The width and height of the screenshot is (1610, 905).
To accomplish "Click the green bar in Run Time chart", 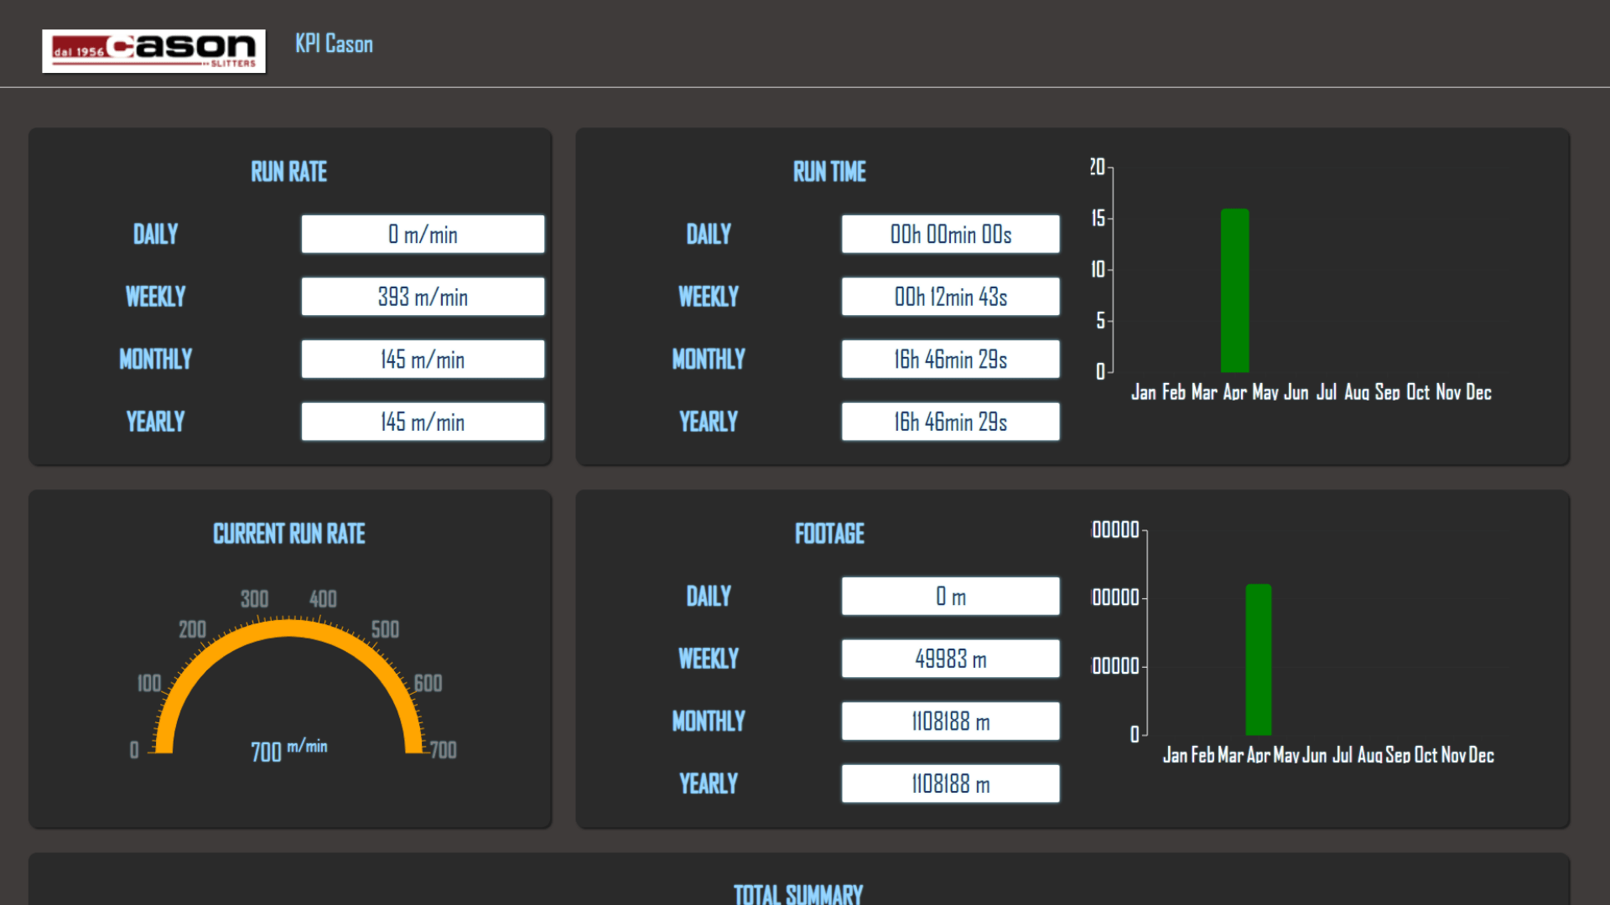I will click(1234, 290).
